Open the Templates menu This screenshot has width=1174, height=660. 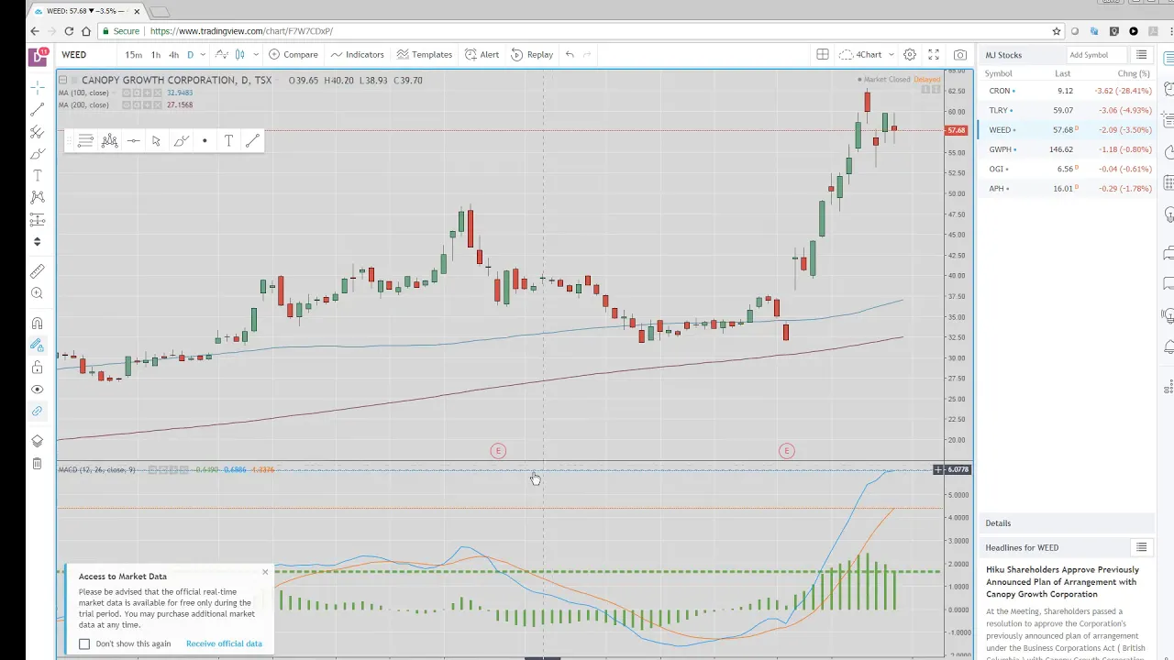[x=425, y=55]
